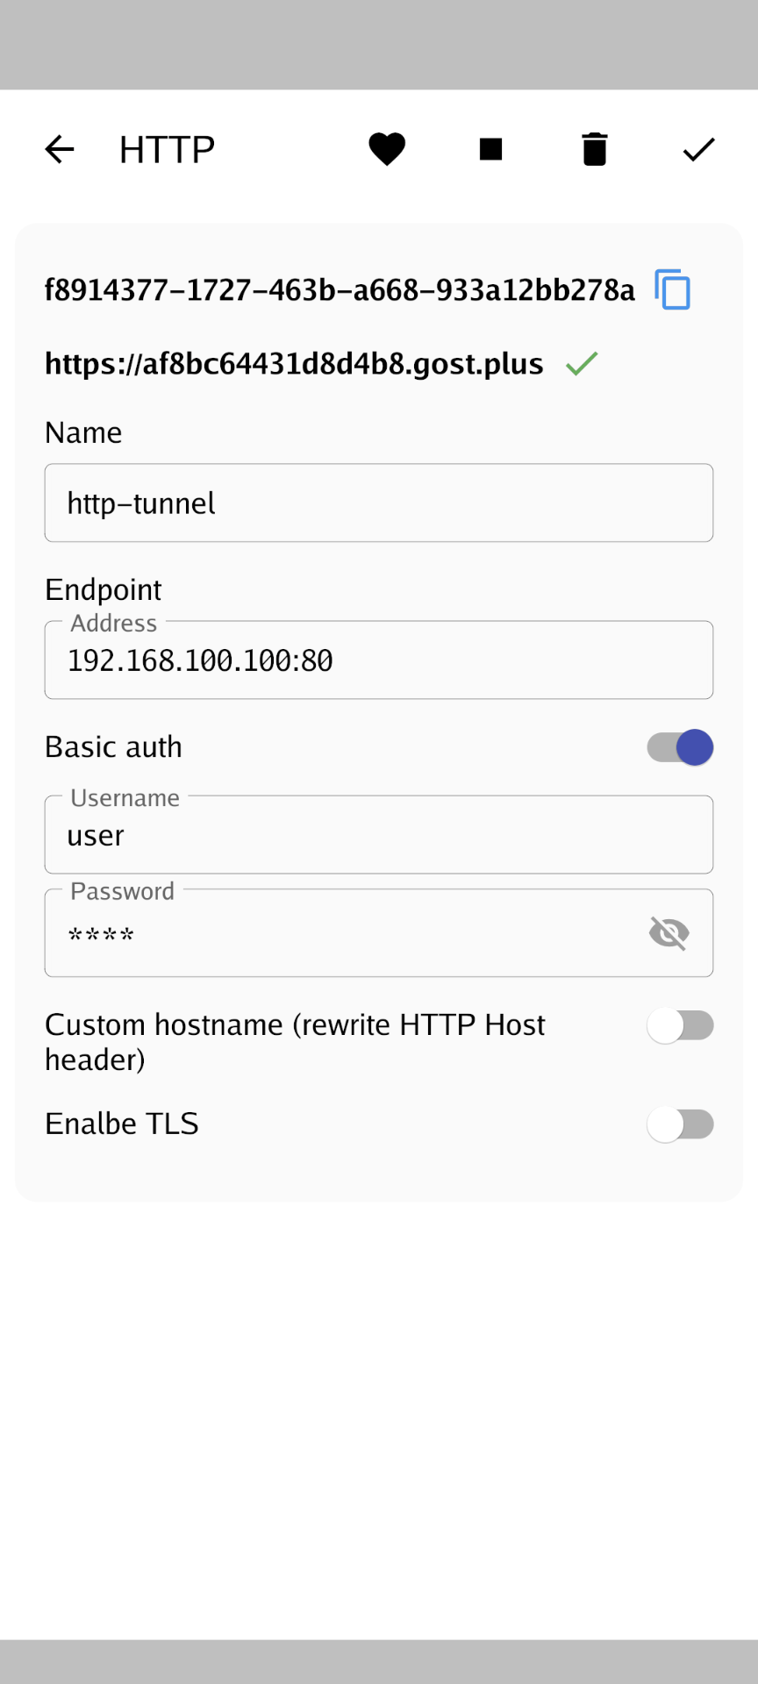758x1684 pixels.
Task: Focus the Username text field
Action: coord(379,834)
